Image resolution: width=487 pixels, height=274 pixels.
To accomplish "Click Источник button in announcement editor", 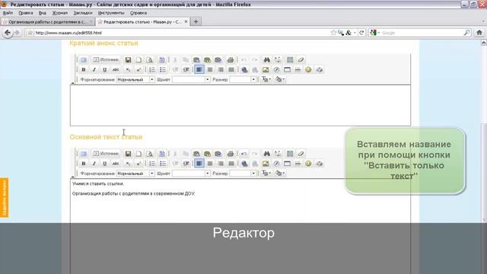I will pyautogui.click(x=106, y=59).
